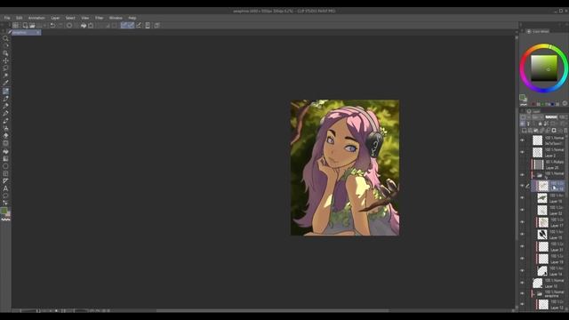Click New canvas icon in command bar
569x320 pixels.
point(25,26)
